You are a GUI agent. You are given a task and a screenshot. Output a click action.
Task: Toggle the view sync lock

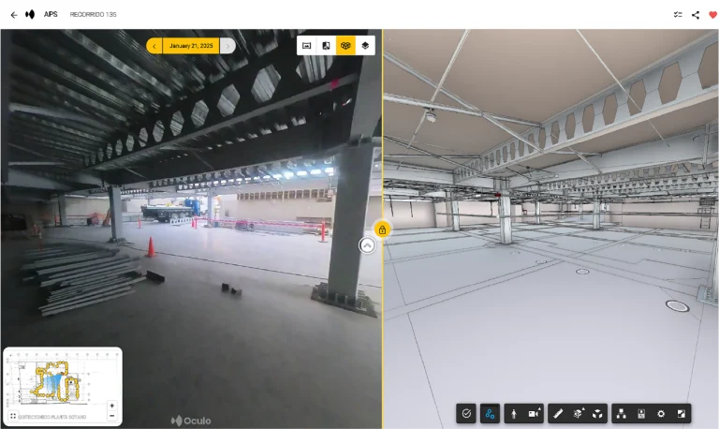click(382, 229)
